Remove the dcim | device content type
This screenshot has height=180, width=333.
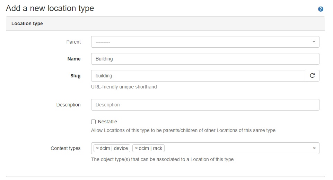97,149
